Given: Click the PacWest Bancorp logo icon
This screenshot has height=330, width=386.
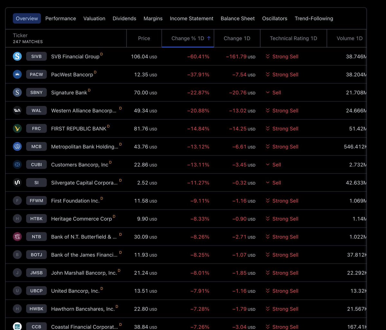Looking at the screenshot, I should click(17, 75).
